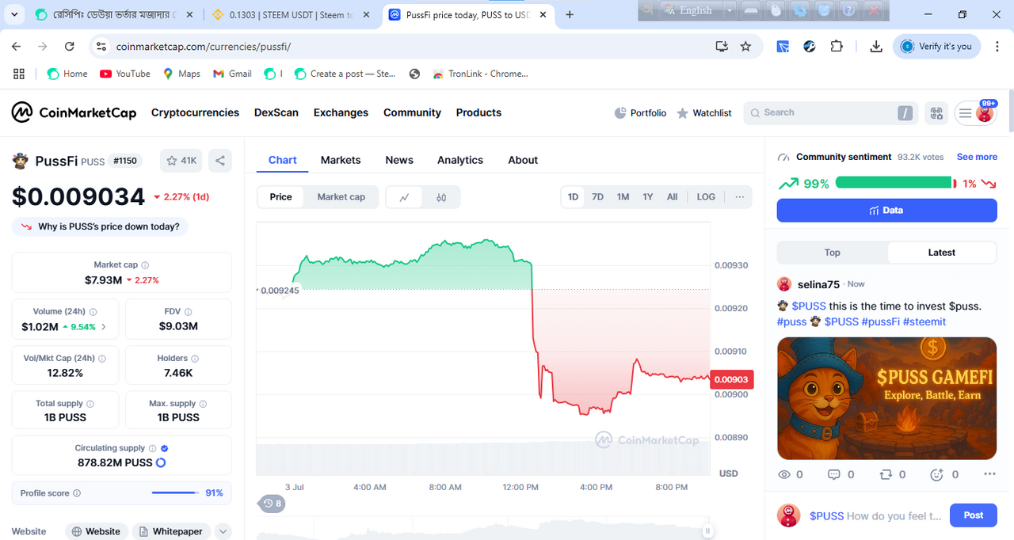
Task: Expand the Volume (24h) chevron arrow
Action: pyautogui.click(x=104, y=327)
